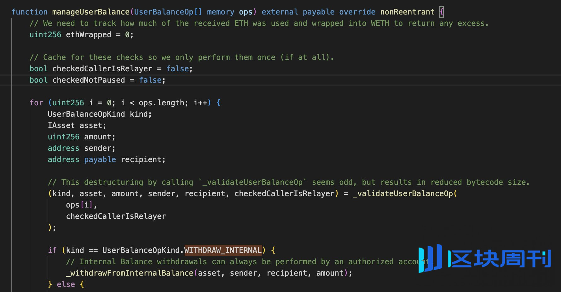Image resolution: width=561 pixels, height=292 pixels.
Task: Place cursor on the ethWrapped variable
Action: coord(88,35)
